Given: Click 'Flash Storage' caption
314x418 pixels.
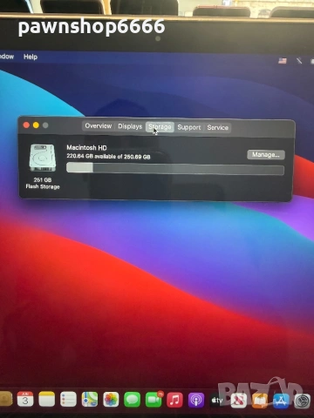Looking at the screenshot, I should [x=43, y=186].
